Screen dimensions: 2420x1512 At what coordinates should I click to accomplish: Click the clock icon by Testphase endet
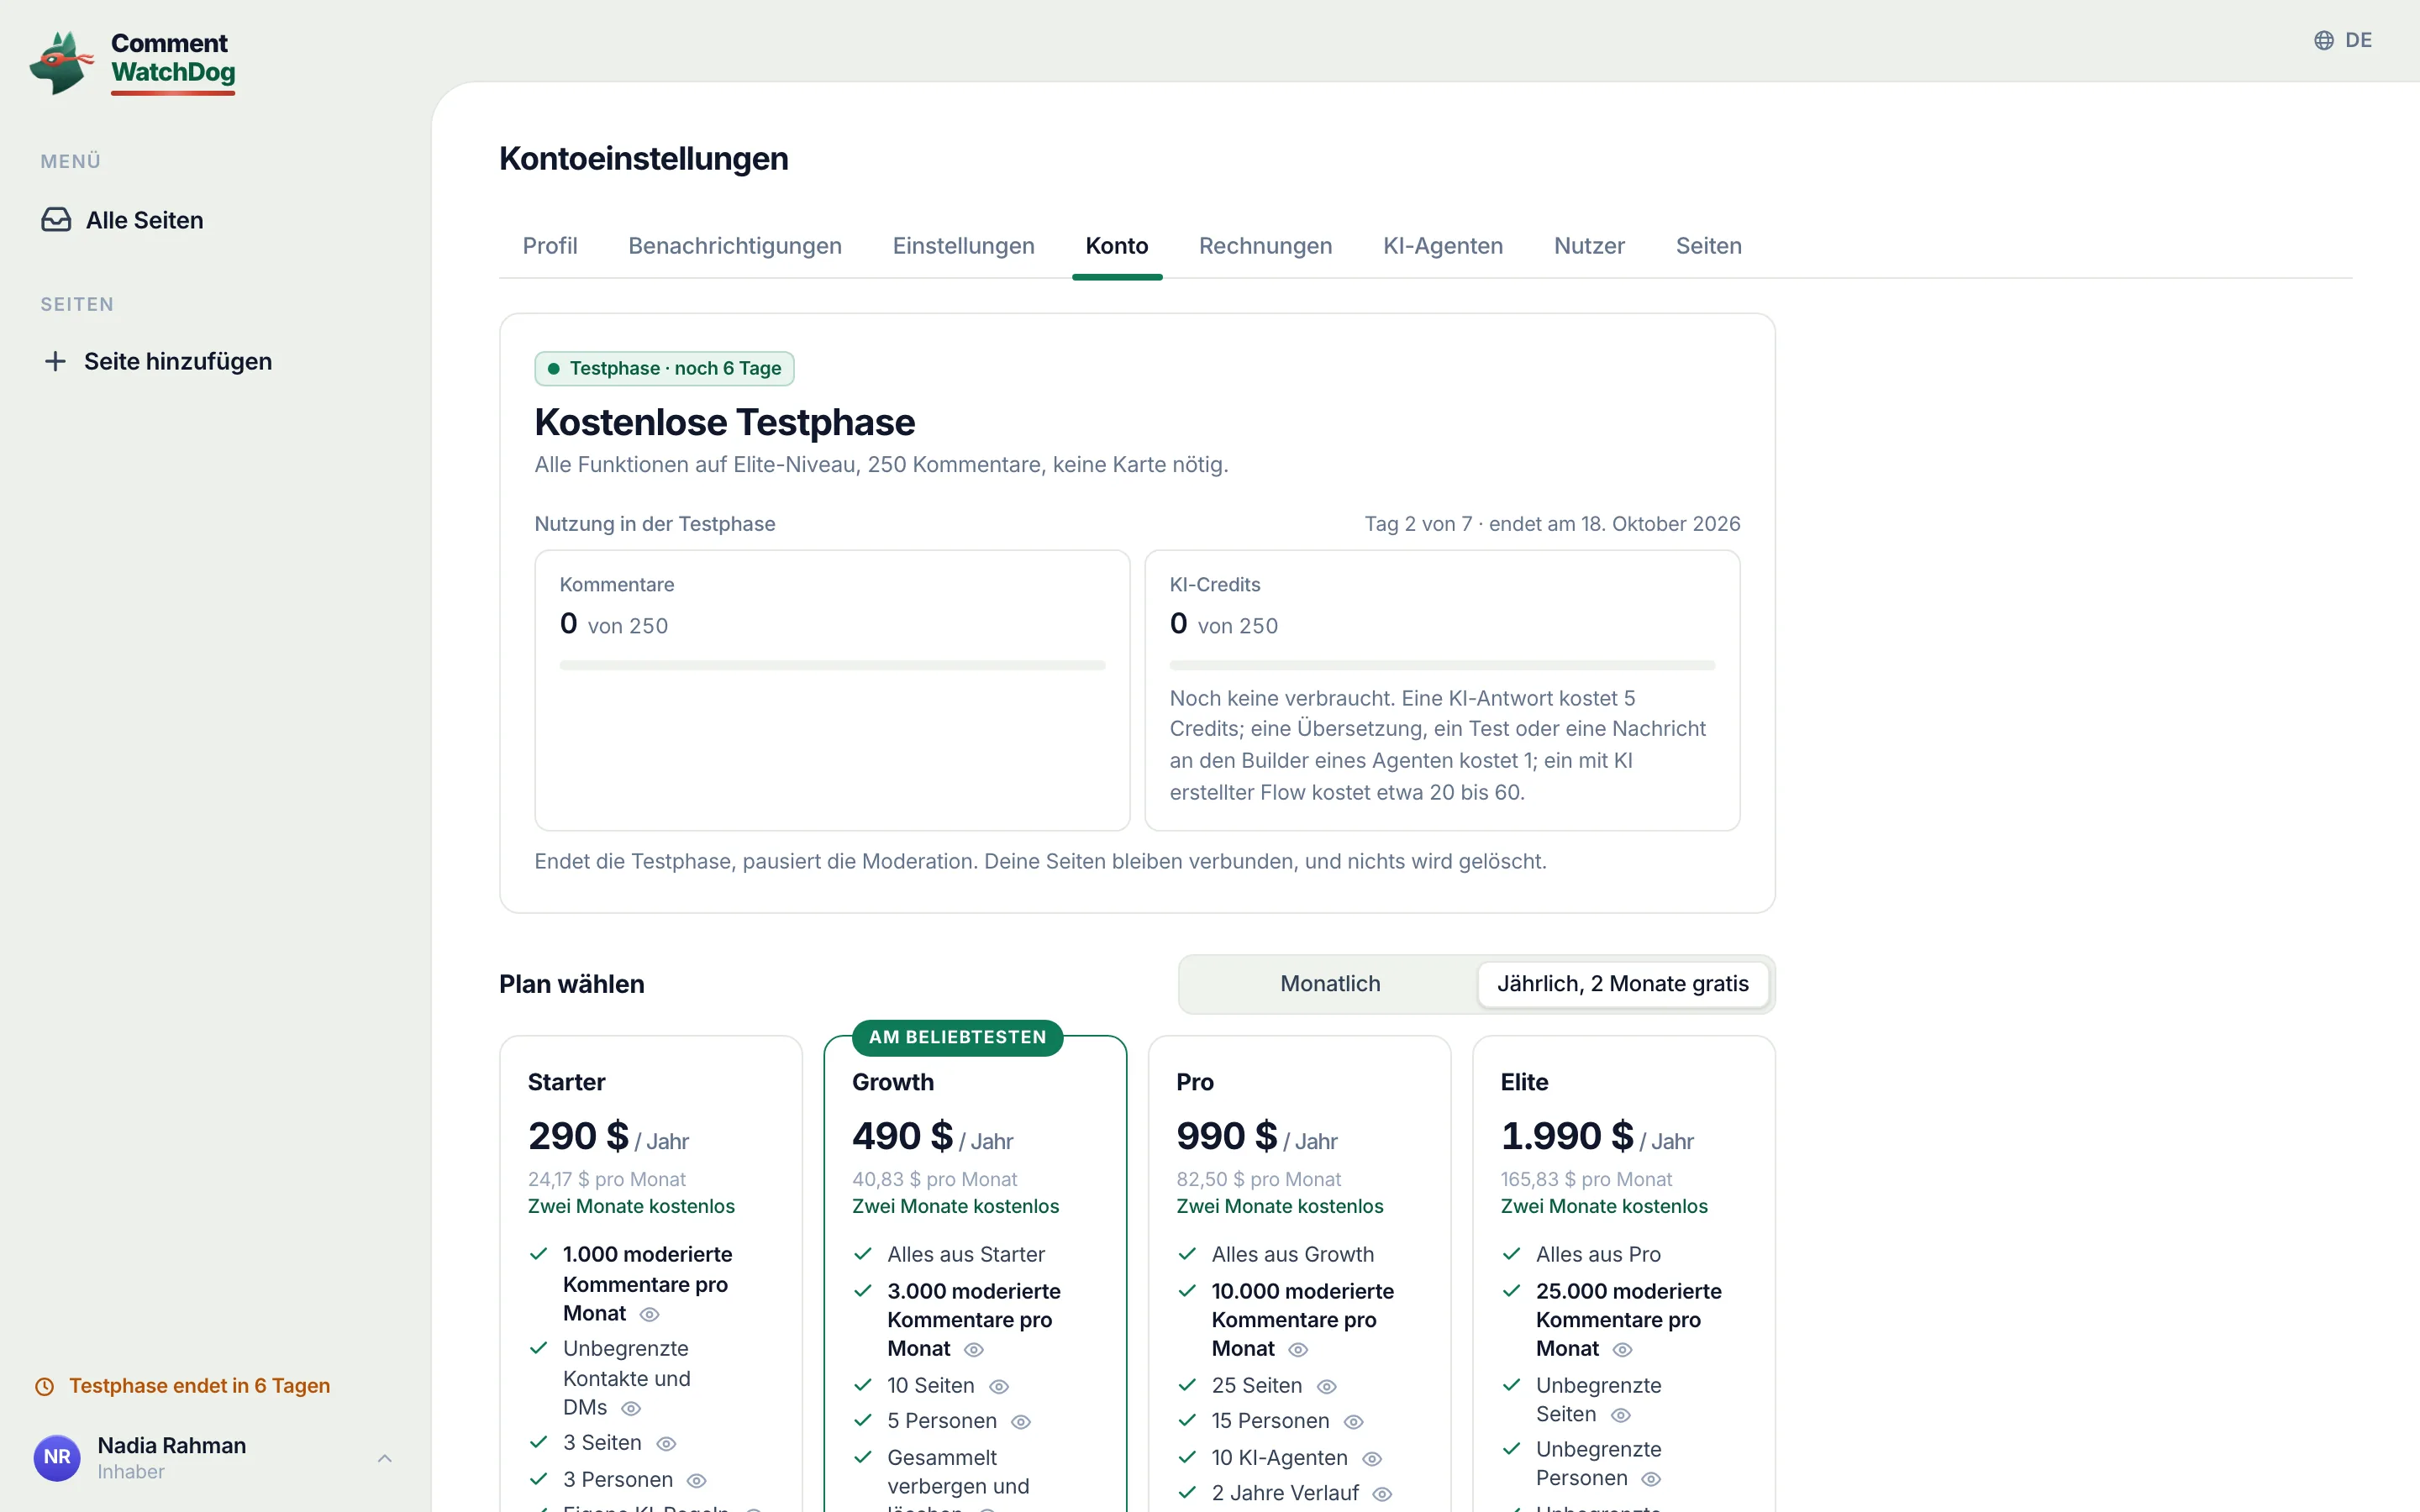coord(45,1386)
